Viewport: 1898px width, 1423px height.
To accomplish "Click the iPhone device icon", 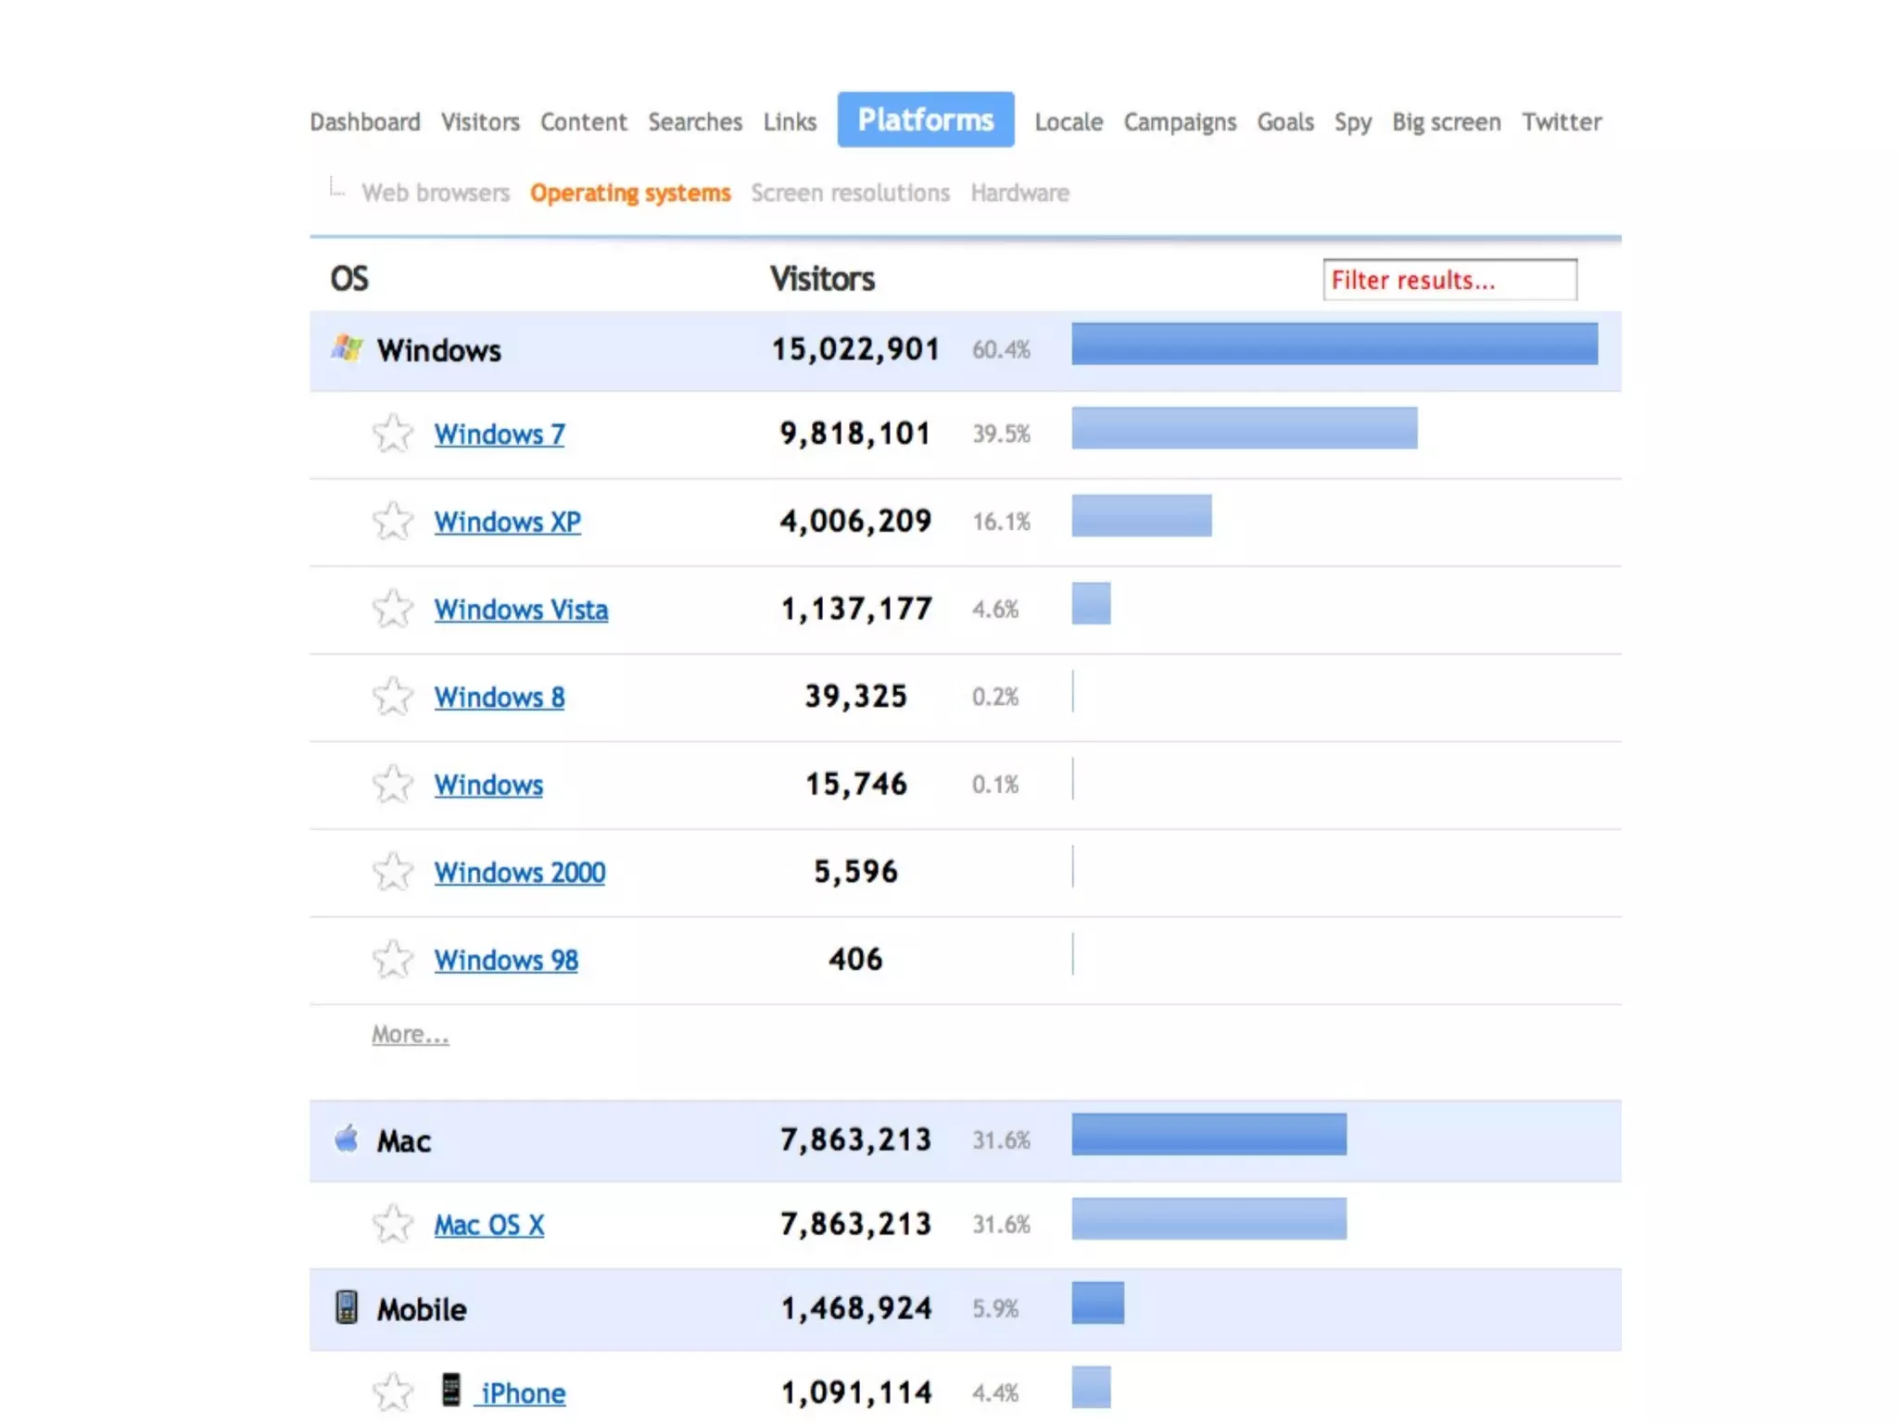I will 451,1391.
